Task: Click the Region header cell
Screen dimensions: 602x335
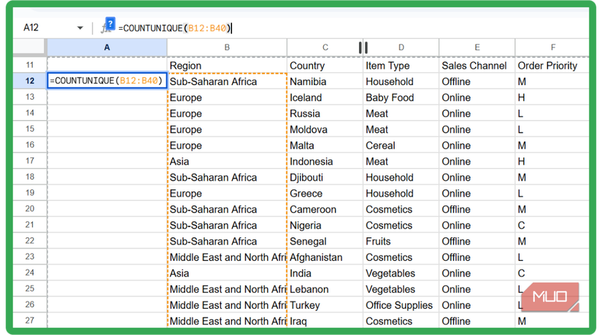Action: click(227, 66)
